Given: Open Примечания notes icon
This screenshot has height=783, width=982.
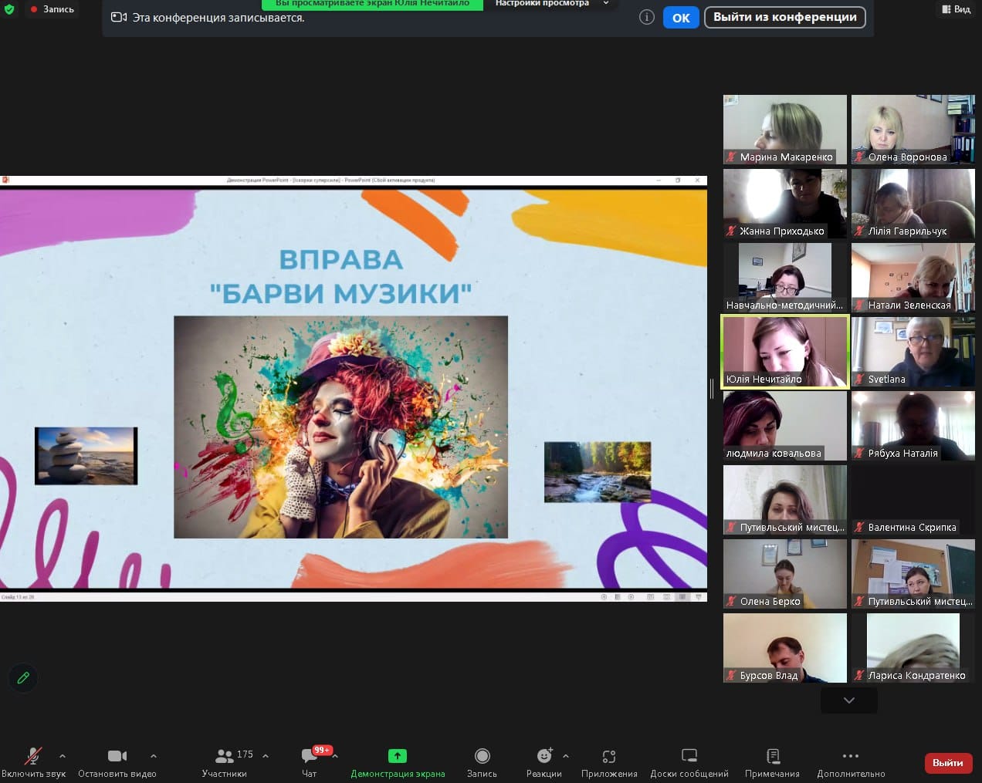Looking at the screenshot, I should (772, 756).
